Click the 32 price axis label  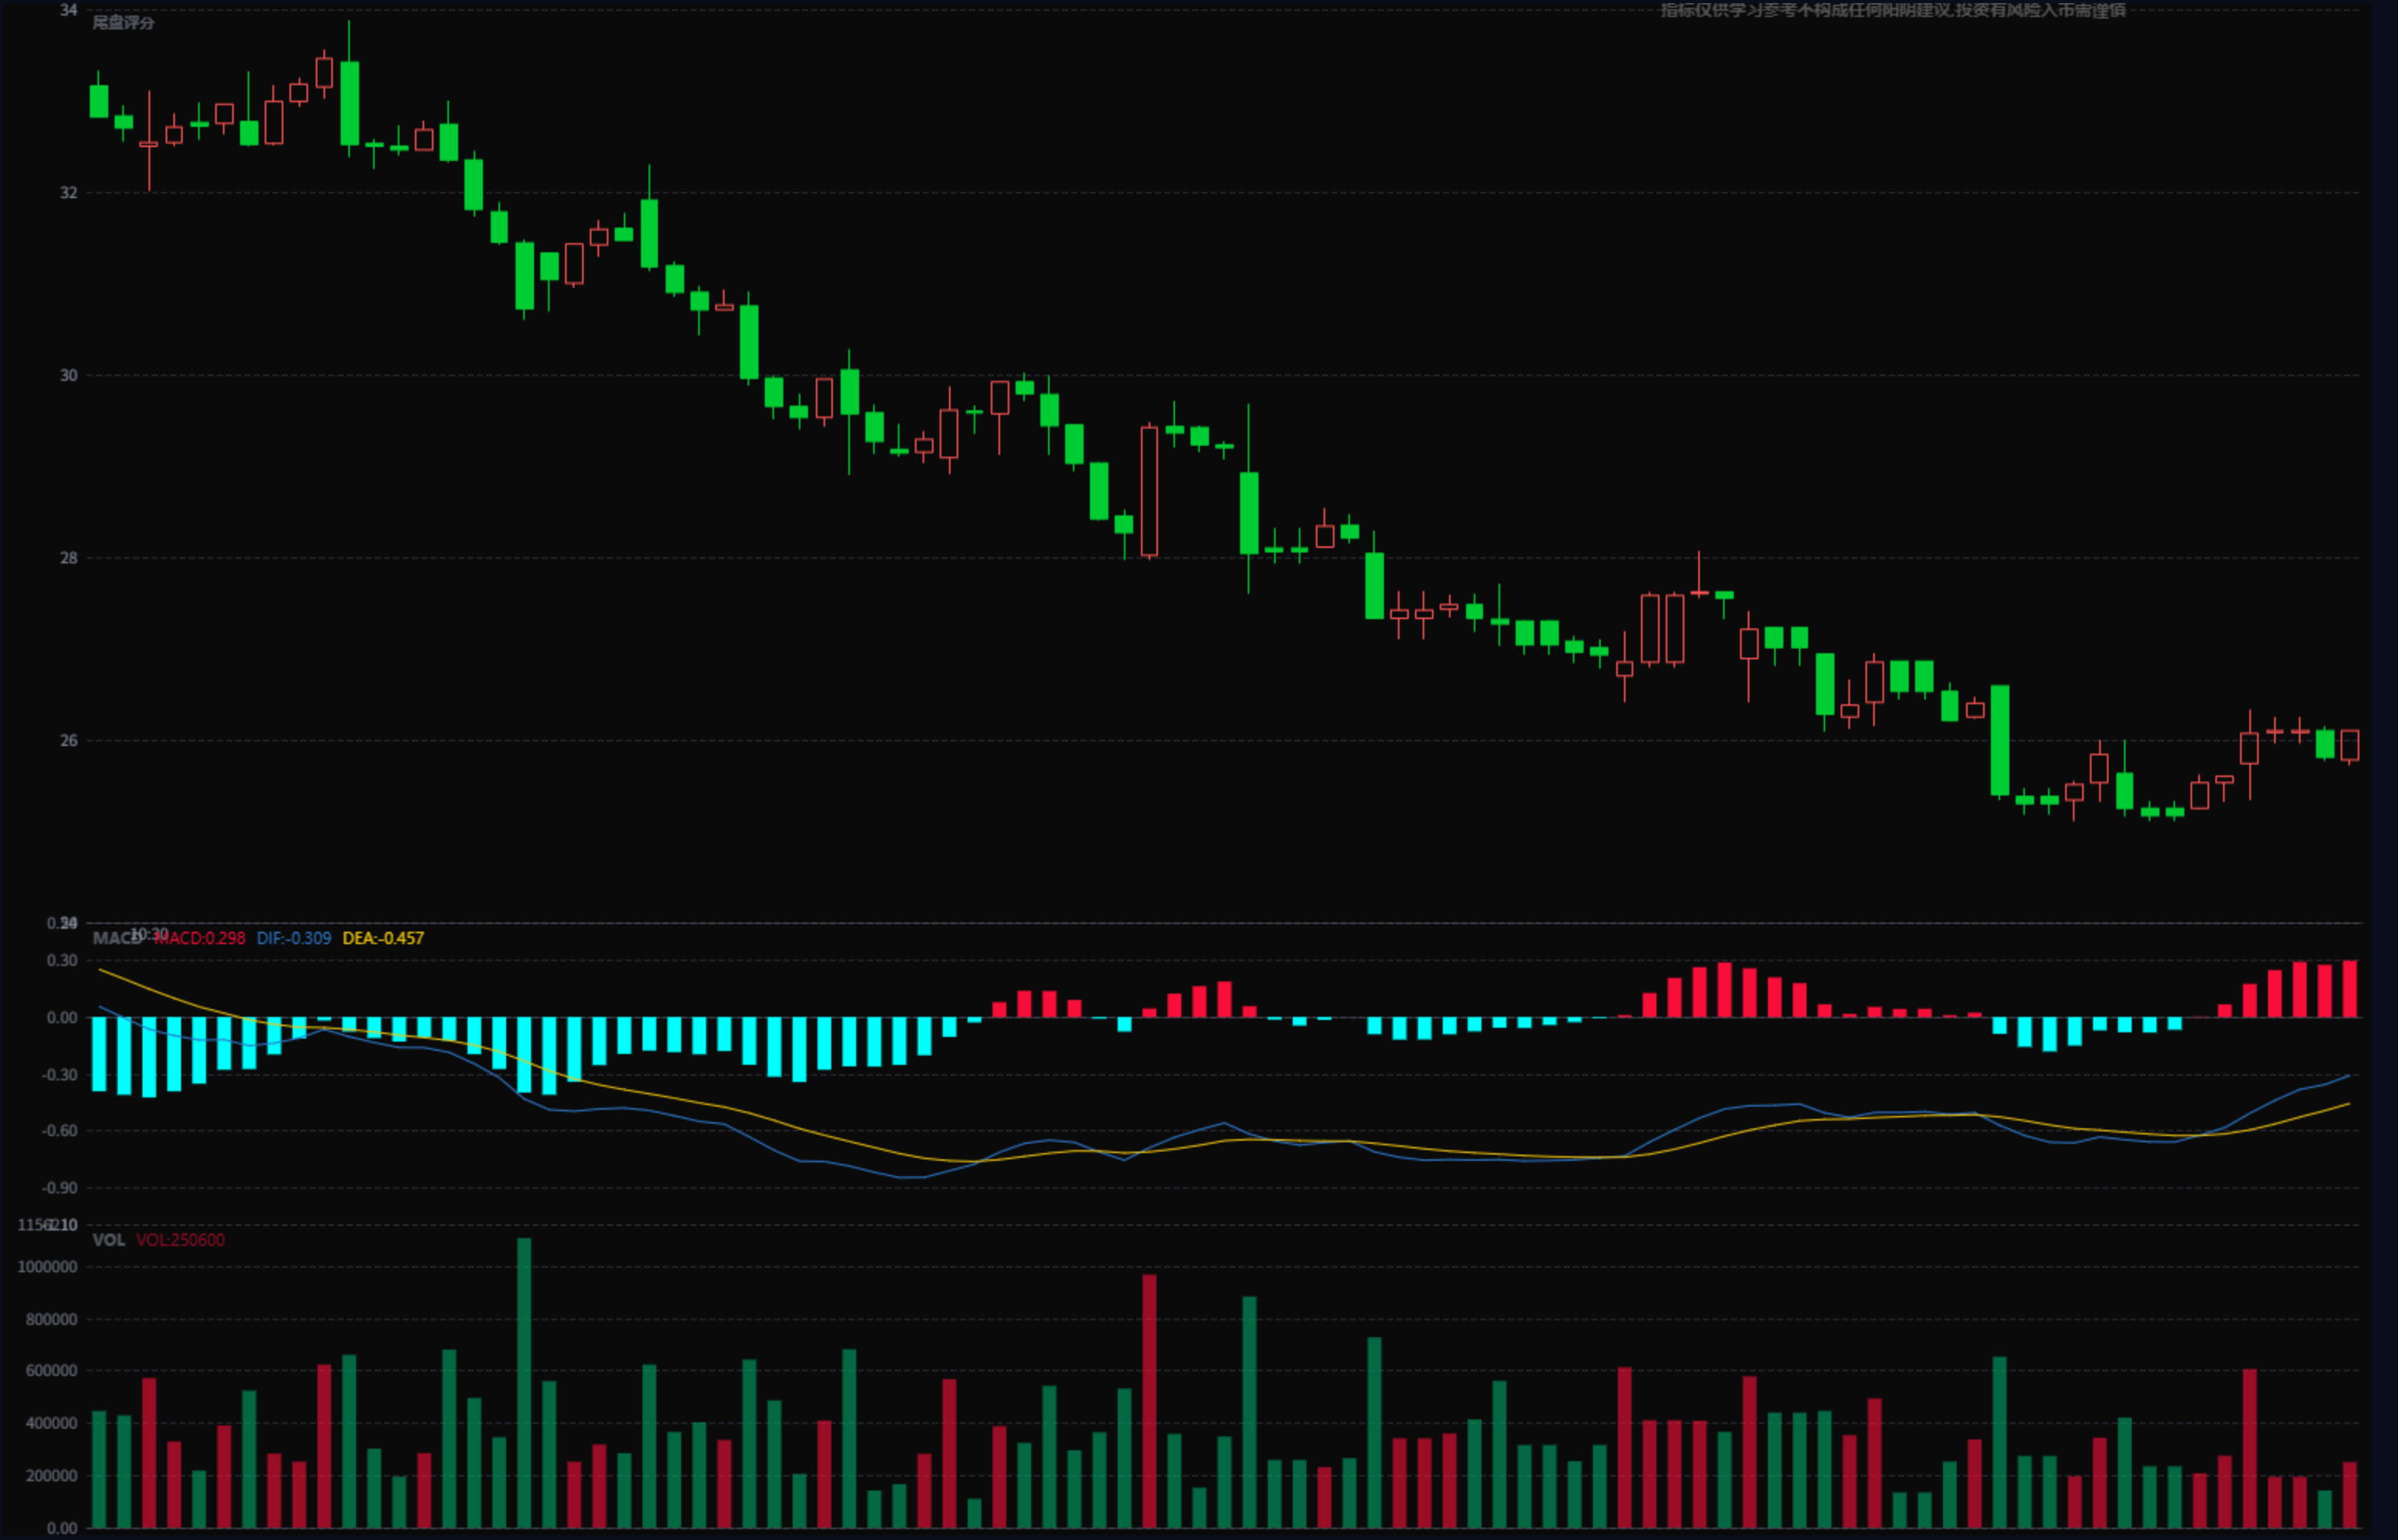(x=68, y=193)
